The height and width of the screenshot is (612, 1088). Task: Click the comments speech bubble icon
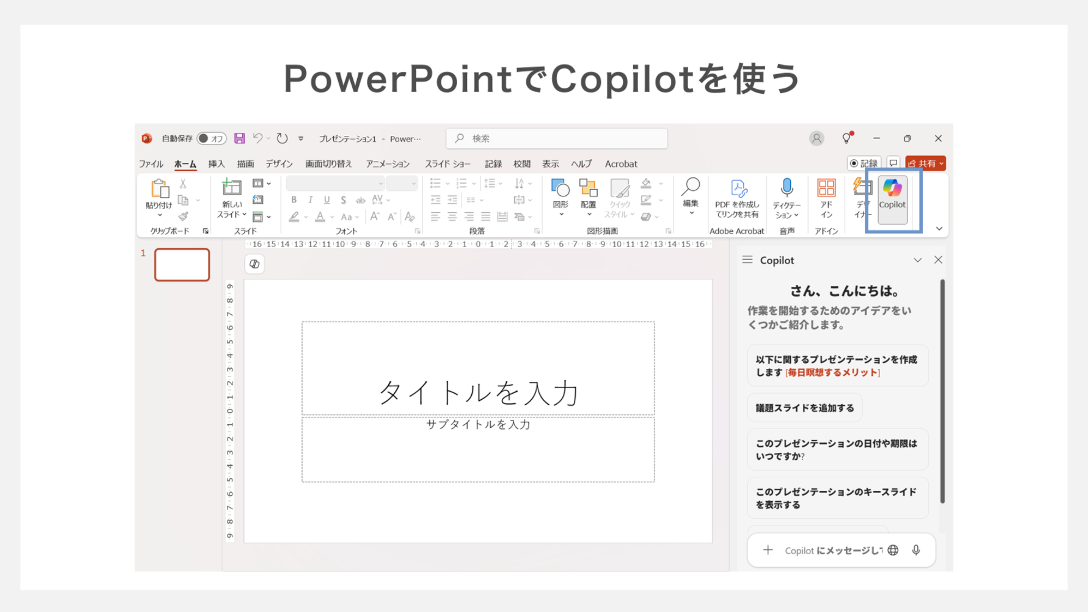(893, 163)
